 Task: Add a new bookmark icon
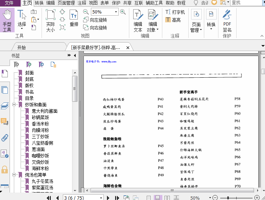[x=29, y=65]
